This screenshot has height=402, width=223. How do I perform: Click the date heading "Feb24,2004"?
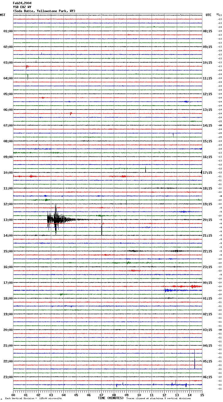(22, 3)
